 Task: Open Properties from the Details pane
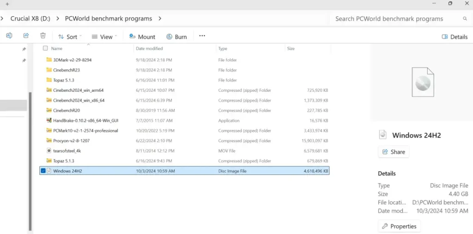pyautogui.click(x=399, y=226)
